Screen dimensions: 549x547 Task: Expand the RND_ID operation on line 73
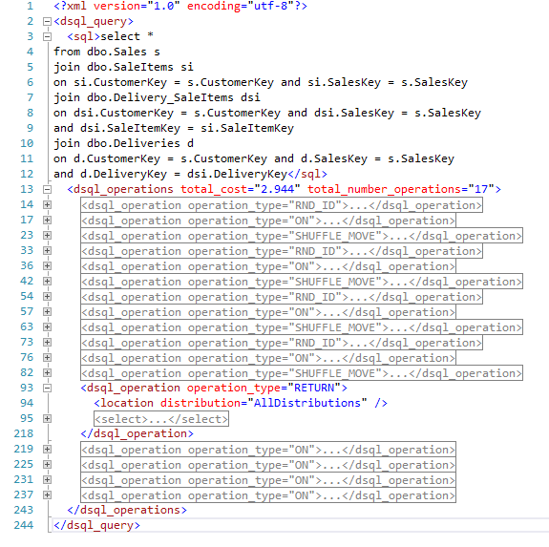pos(47,343)
